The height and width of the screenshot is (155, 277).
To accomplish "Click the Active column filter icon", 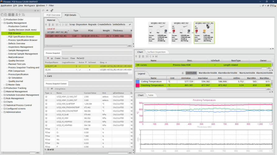I will pyautogui.click(x=86, y=62).
